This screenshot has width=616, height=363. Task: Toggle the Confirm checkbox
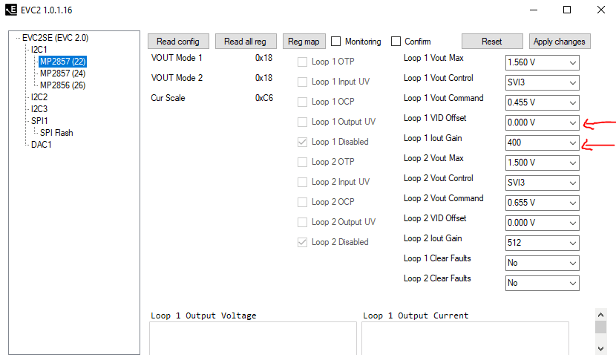396,42
